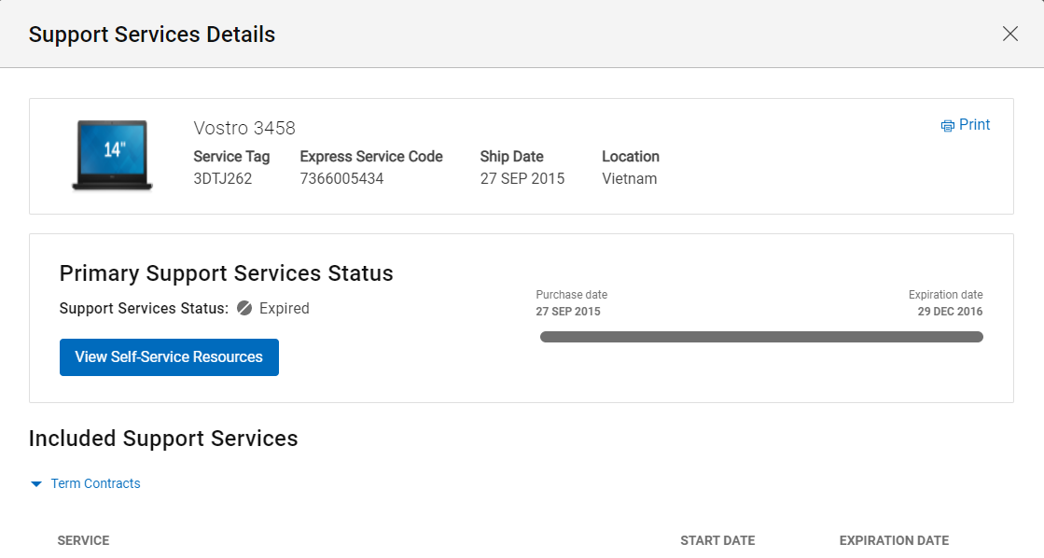Open View Self-Service Resources
The width and height of the screenshot is (1044, 558).
pyautogui.click(x=169, y=357)
